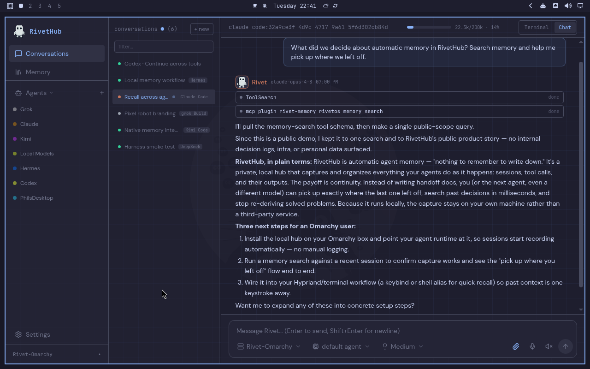Open the Rivet-Omarchy host dropdown
The image size is (590, 369).
[x=269, y=346]
